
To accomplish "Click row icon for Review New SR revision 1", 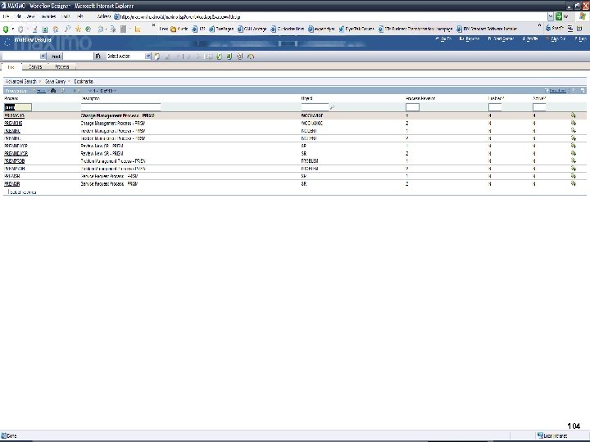I will [573, 146].
